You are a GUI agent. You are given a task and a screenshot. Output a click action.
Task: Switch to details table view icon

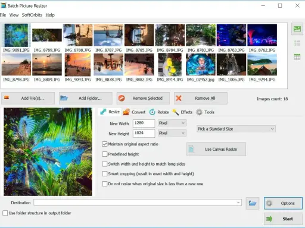[297, 57]
